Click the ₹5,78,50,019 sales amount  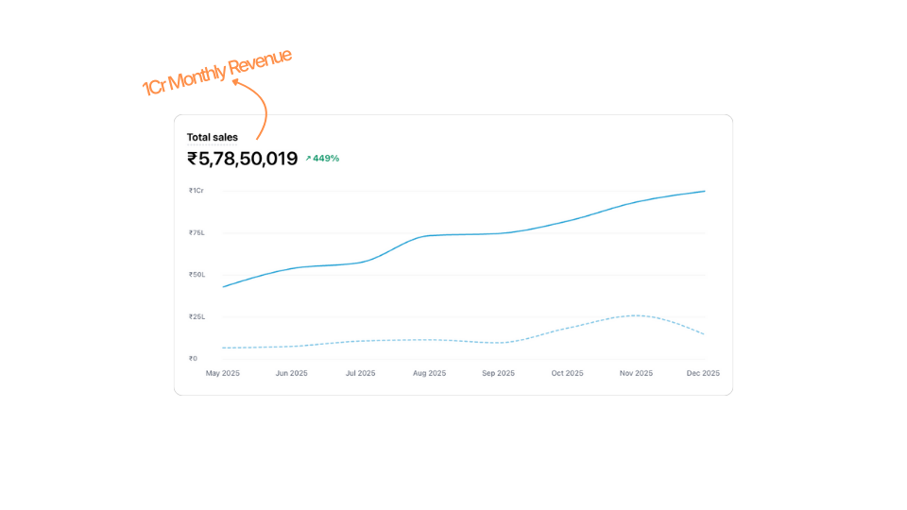243,159
